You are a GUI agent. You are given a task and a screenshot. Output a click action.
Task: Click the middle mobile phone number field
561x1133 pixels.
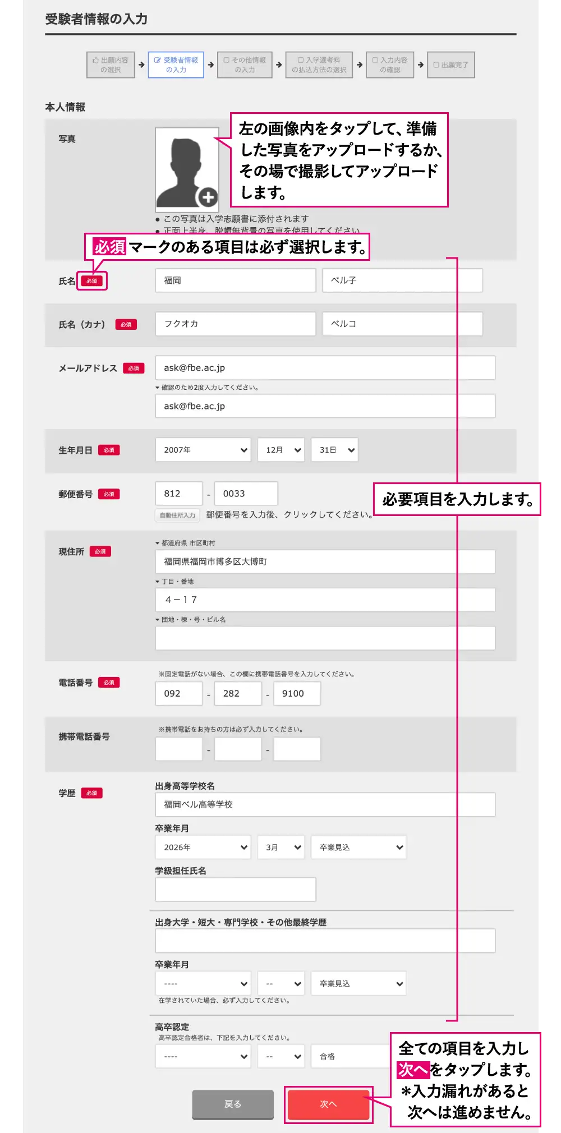click(x=238, y=749)
